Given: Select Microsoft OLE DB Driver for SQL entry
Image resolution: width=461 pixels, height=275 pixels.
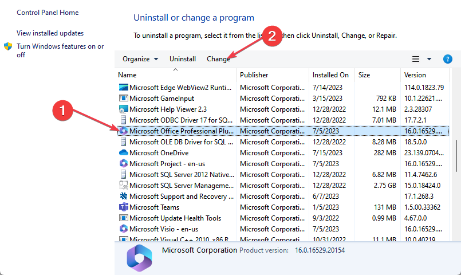Looking at the screenshot, I should click(181, 142).
